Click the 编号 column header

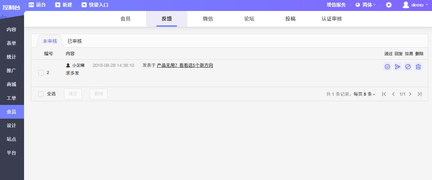click(48, 53)
